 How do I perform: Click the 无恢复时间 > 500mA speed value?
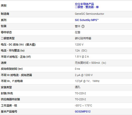[x=91, y=63]
